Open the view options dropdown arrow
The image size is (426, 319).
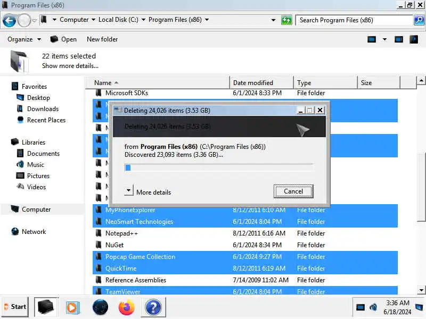point(384,39)
